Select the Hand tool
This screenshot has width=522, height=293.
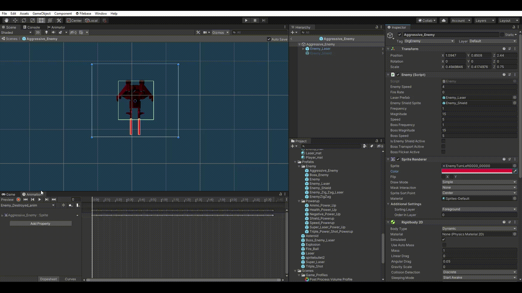click(7, 20)
